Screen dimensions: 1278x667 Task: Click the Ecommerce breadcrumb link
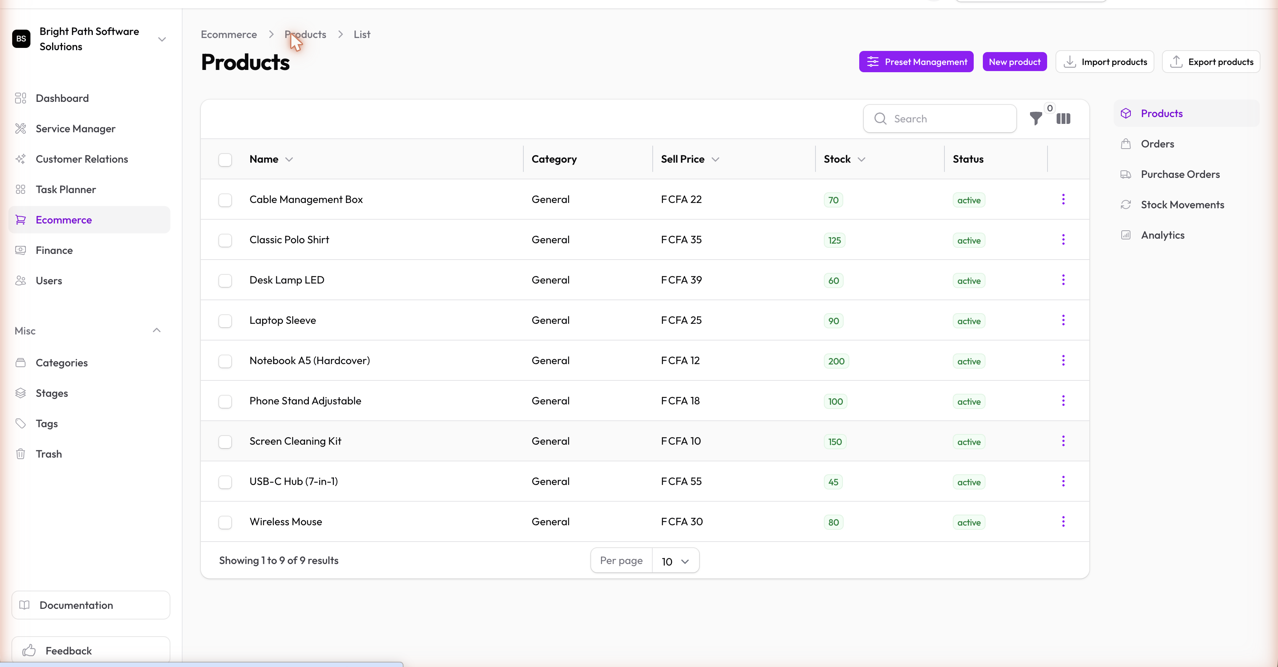229,34
